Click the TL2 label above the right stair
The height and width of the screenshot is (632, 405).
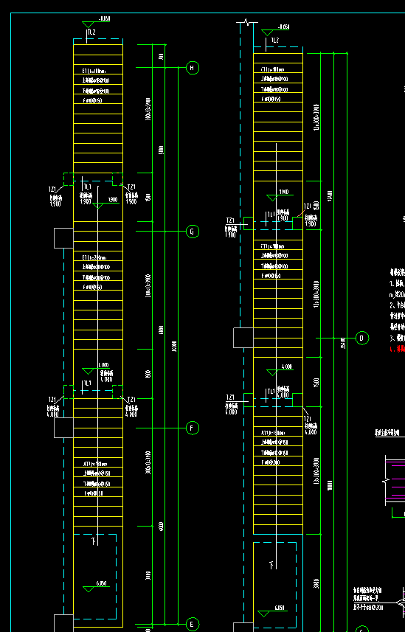point(274,41)
